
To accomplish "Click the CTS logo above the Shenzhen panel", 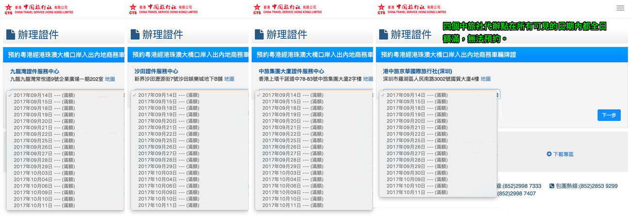I will coord(412,9).
